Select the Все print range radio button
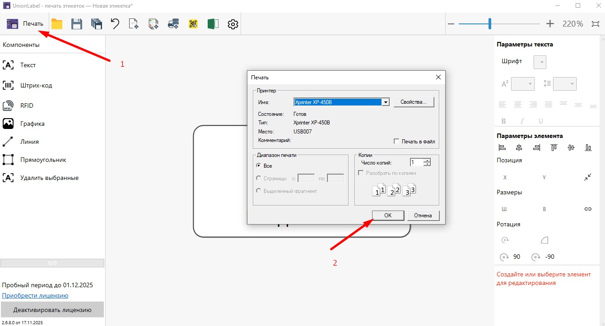 (259, 165)
